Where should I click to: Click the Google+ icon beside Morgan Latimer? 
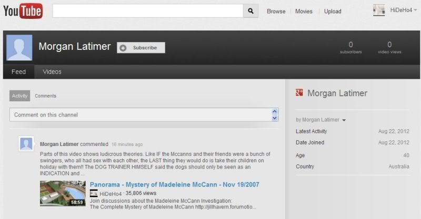[x=299, y=92]
